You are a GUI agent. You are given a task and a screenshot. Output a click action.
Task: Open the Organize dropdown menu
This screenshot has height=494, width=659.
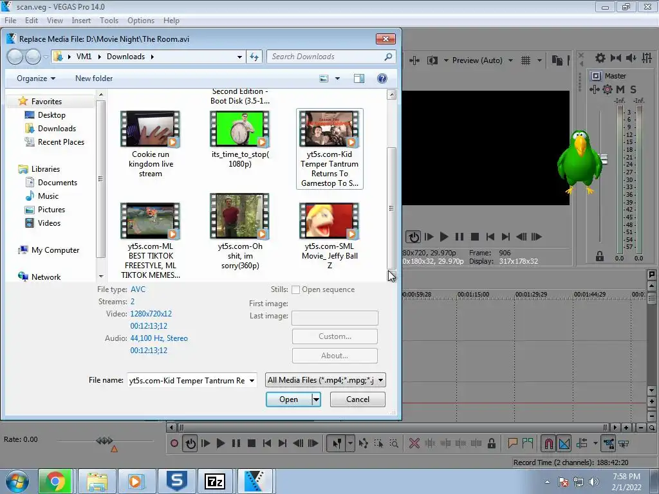click(36, 78)
